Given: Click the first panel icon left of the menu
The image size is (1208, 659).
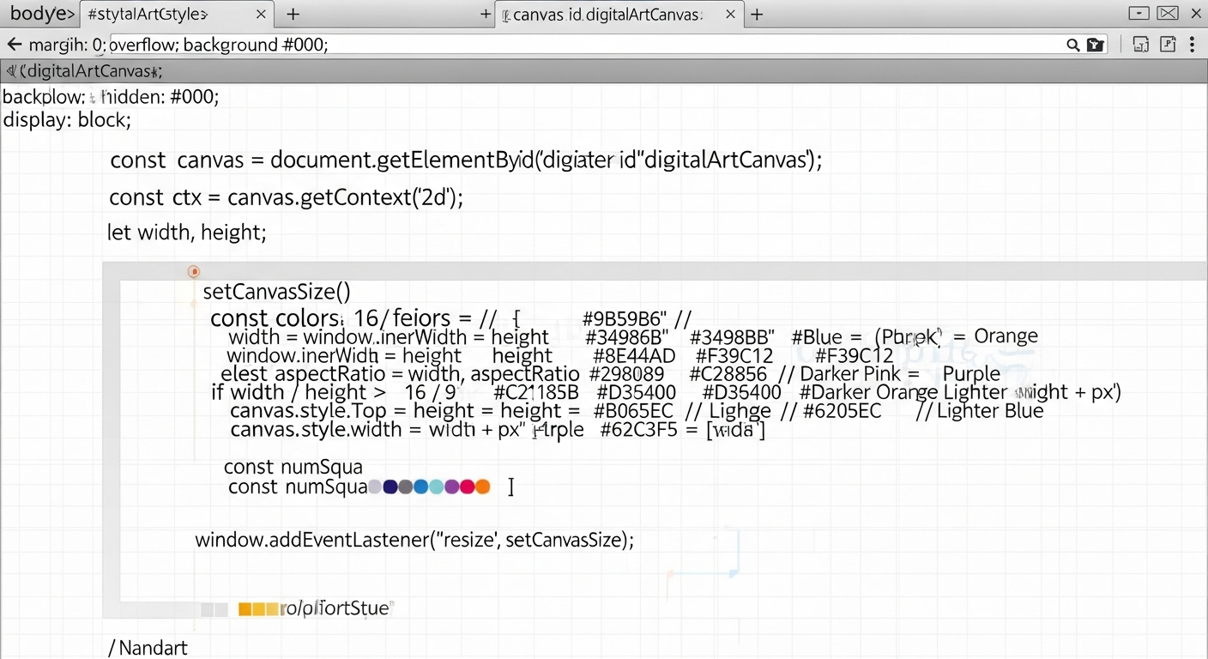Looking at the screenshot, I should click(1140, 45).
